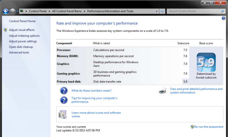Screen dimensions: 228x137
Task: Minimize the window
Action: point(205,2)
